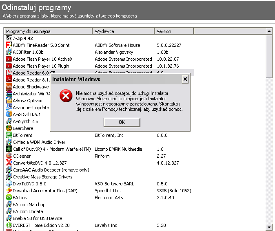Viewport: 275px width, 231px height.
Task: Click the ABBYY FineReader 5.0 Sprint icon
Action: 9,45
